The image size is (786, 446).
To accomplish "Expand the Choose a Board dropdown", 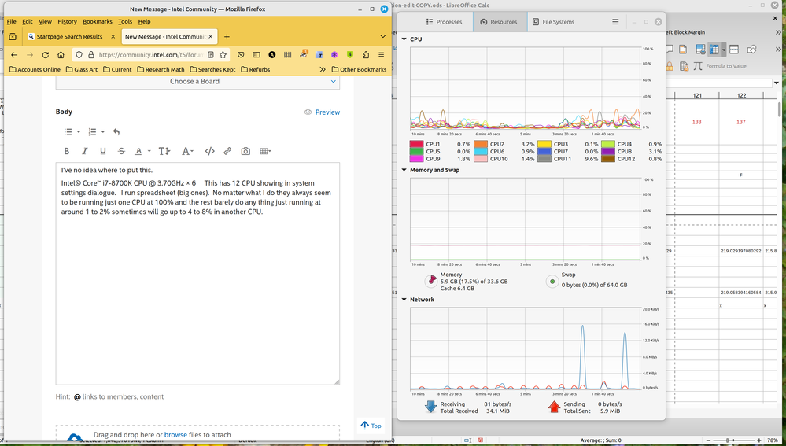I will pos(197,82).
